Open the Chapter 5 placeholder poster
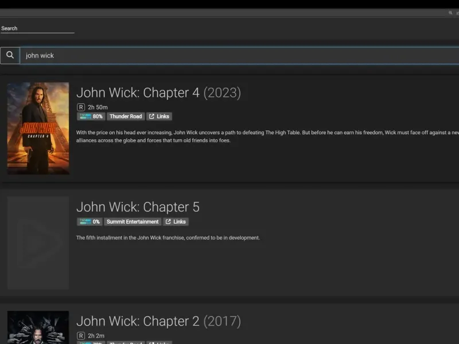Viewport: 459px width, 344px height. (38, 243)
